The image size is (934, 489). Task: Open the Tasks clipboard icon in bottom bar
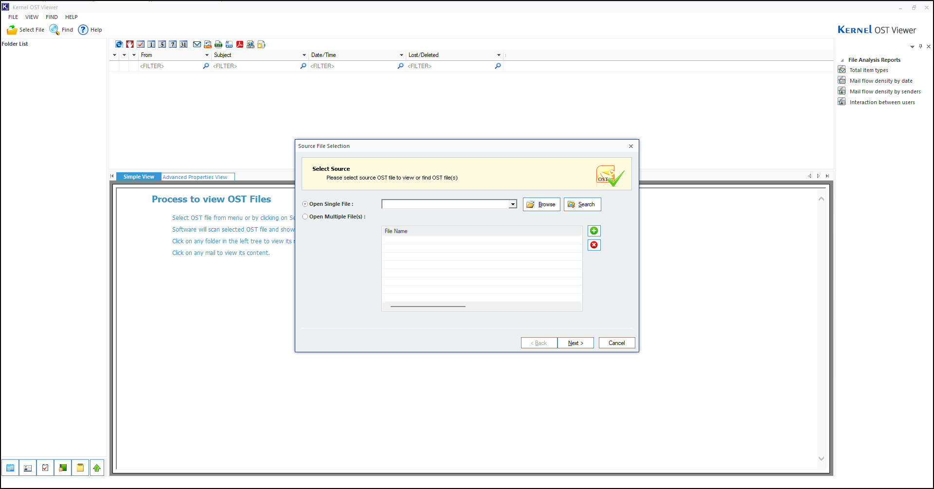pyautogui.click(x=45, y=468)
